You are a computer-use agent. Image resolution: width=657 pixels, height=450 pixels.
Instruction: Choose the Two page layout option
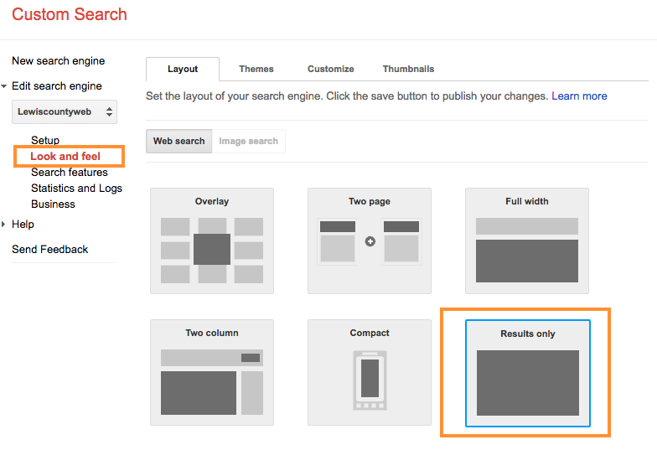tap(369, 241)
